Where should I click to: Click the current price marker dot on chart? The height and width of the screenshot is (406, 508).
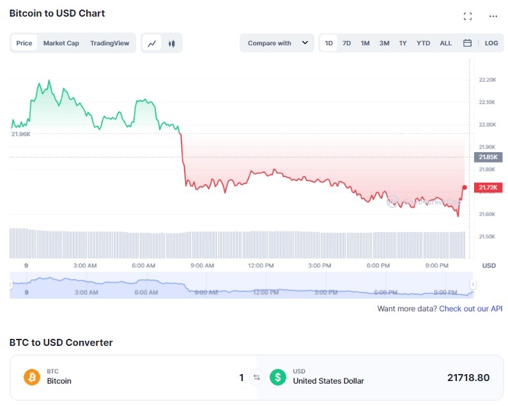(465, 187)
